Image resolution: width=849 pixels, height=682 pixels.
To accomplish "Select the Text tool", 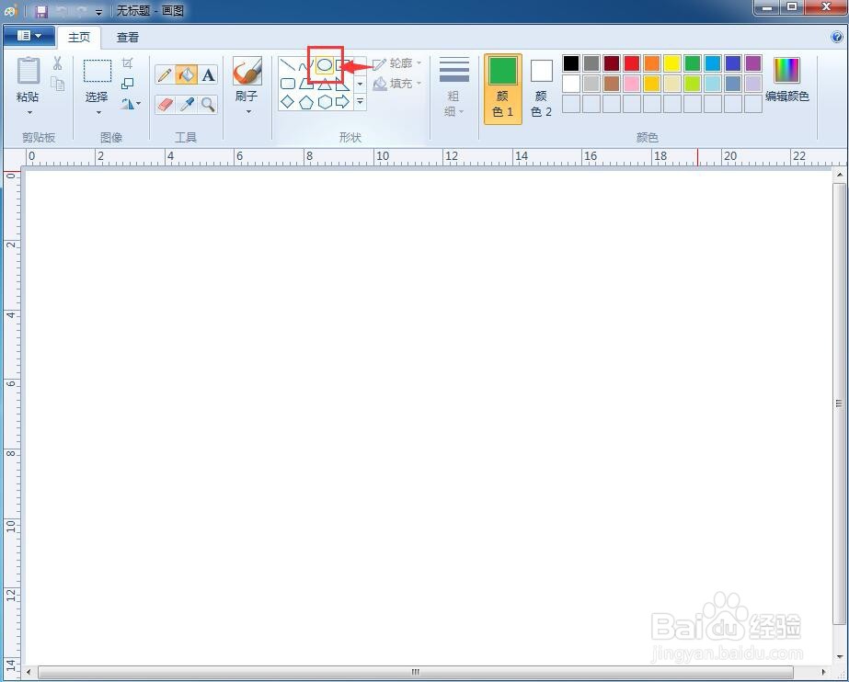I will (209, 74).
